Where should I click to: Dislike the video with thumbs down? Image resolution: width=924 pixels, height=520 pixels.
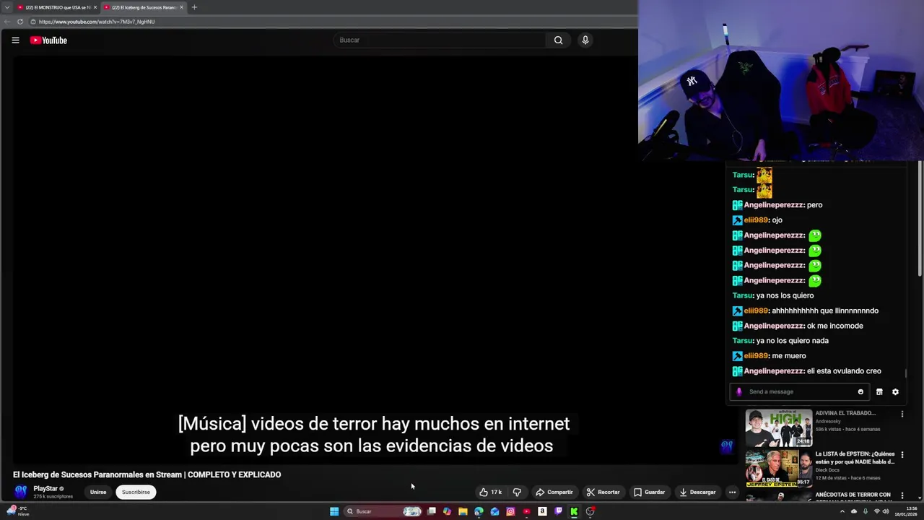point(517,492)
